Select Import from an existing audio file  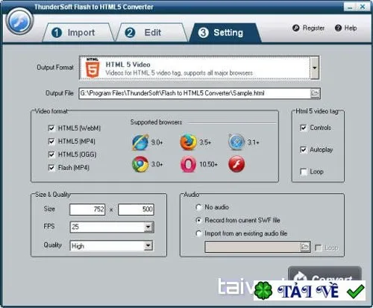click(198, 233)
